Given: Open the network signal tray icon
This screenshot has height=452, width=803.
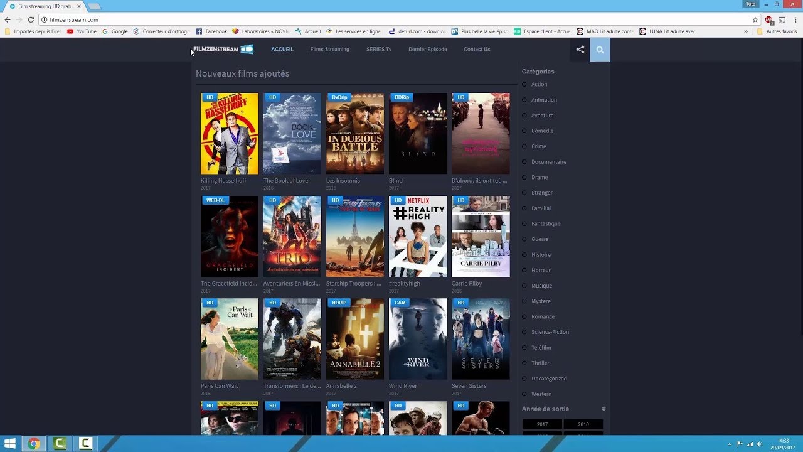Looking at the screenshot, I should (750, 444).
